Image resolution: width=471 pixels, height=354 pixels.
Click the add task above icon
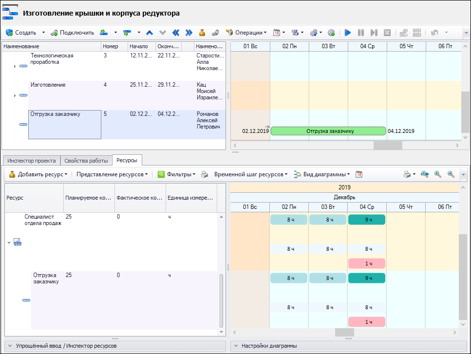[x=104, y=33]
